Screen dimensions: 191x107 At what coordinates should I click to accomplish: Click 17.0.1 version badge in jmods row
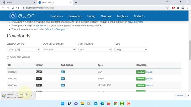(x=38, y=78)
